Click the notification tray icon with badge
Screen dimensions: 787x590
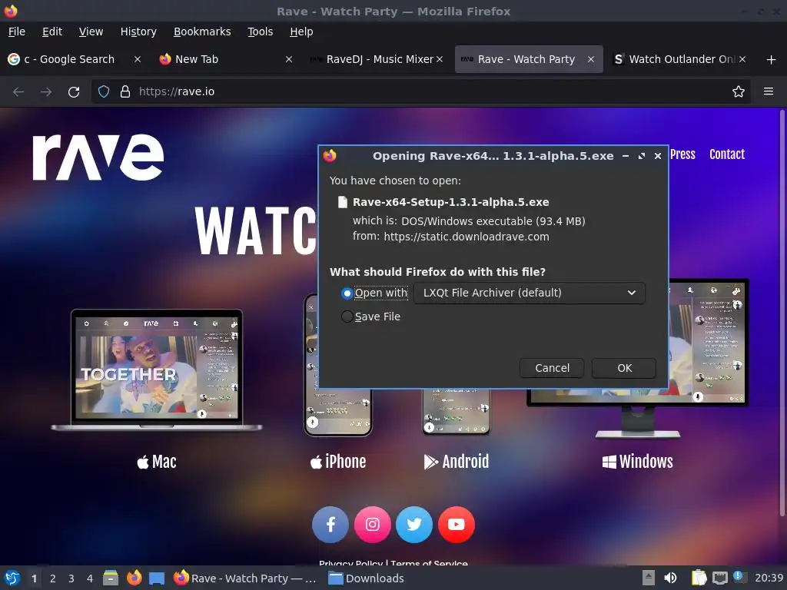coord(740,578)
